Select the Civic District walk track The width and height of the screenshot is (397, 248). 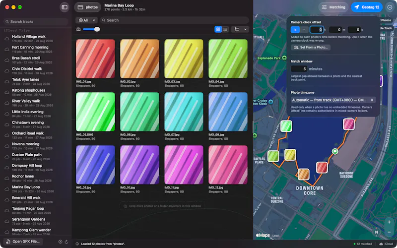pyautogui.click(x=36, y=70)
